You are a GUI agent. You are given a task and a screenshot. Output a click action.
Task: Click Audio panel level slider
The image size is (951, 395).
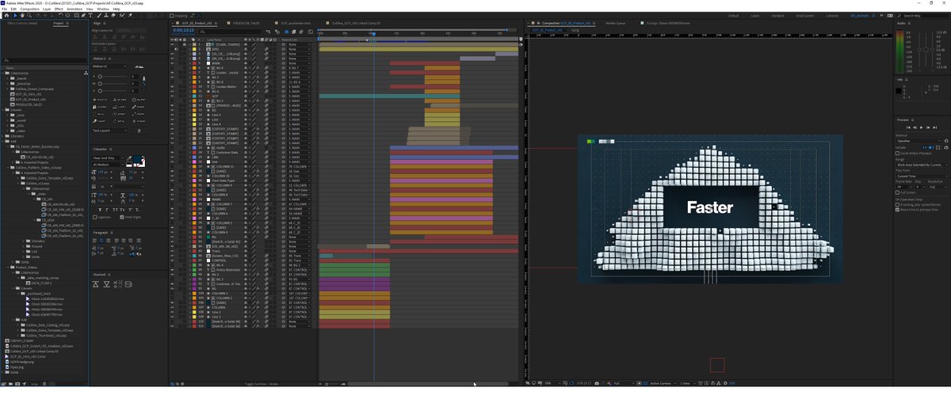(x=926, y=50)
